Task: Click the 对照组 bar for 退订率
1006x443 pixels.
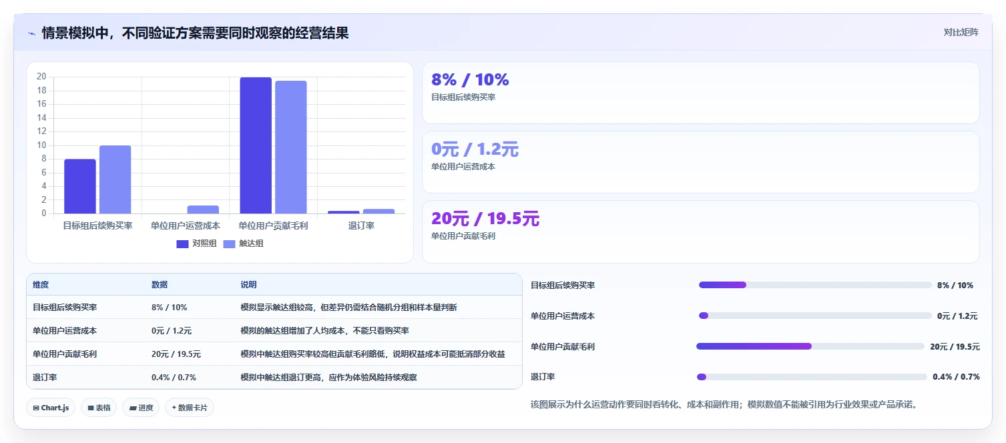Action: click(344, 212)
